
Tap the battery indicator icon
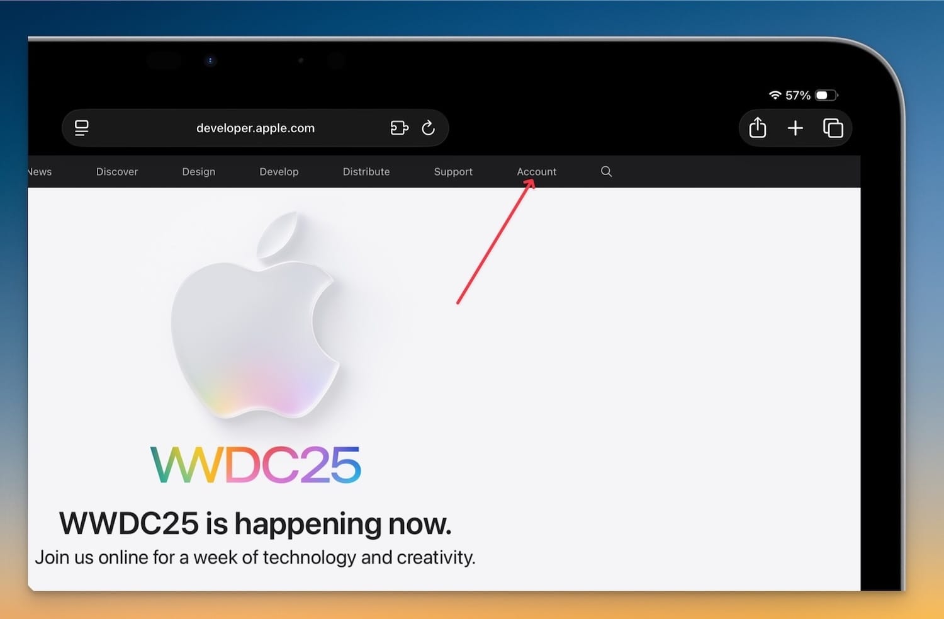[826, 95]
